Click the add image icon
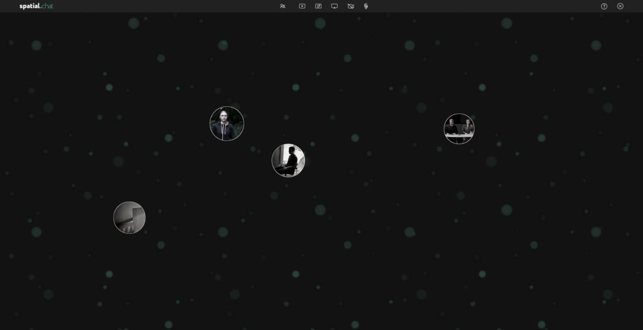 [318, 6]
